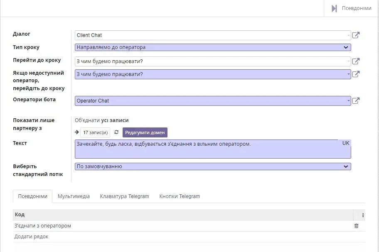Expand the Тип кроку dropdown
The image size is (379, 252).
click(213, 47)
